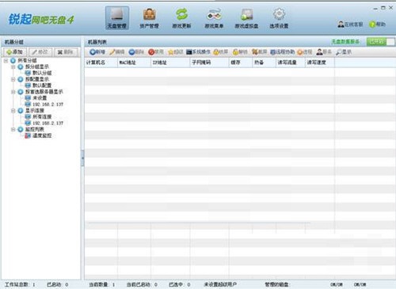This screenshot has height=289, width=396.
Task: Select 未设置 under preferred server
Action: tap(40, 98)
